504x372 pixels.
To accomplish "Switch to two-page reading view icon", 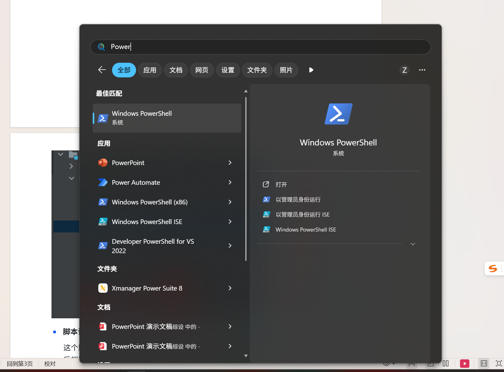I will 446,364.
